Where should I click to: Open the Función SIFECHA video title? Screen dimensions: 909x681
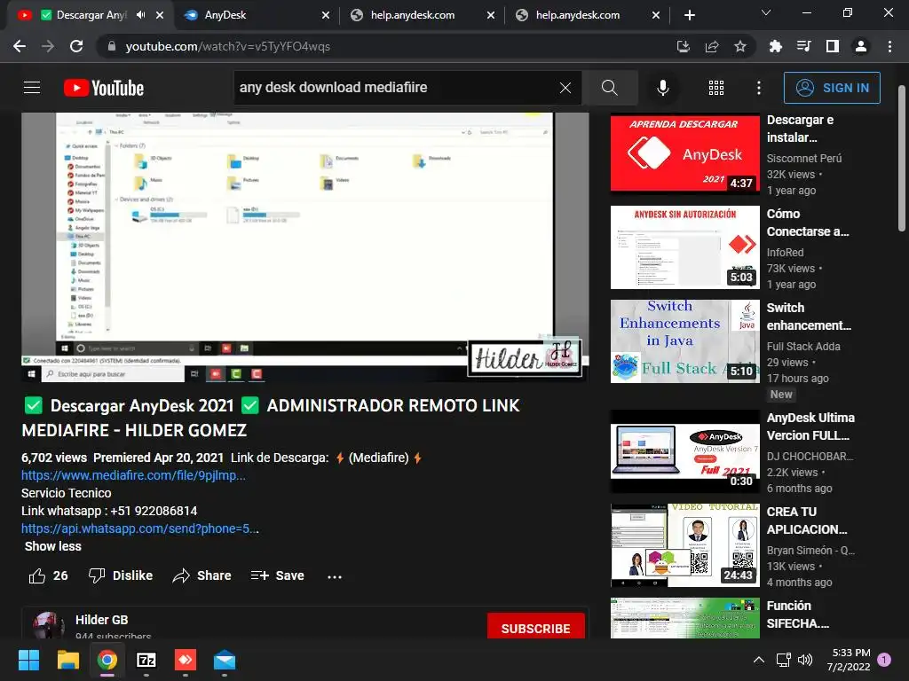798,614
